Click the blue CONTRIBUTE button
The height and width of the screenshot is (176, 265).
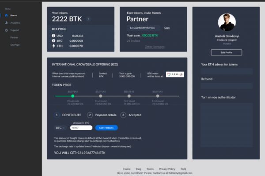click(106, 128)
